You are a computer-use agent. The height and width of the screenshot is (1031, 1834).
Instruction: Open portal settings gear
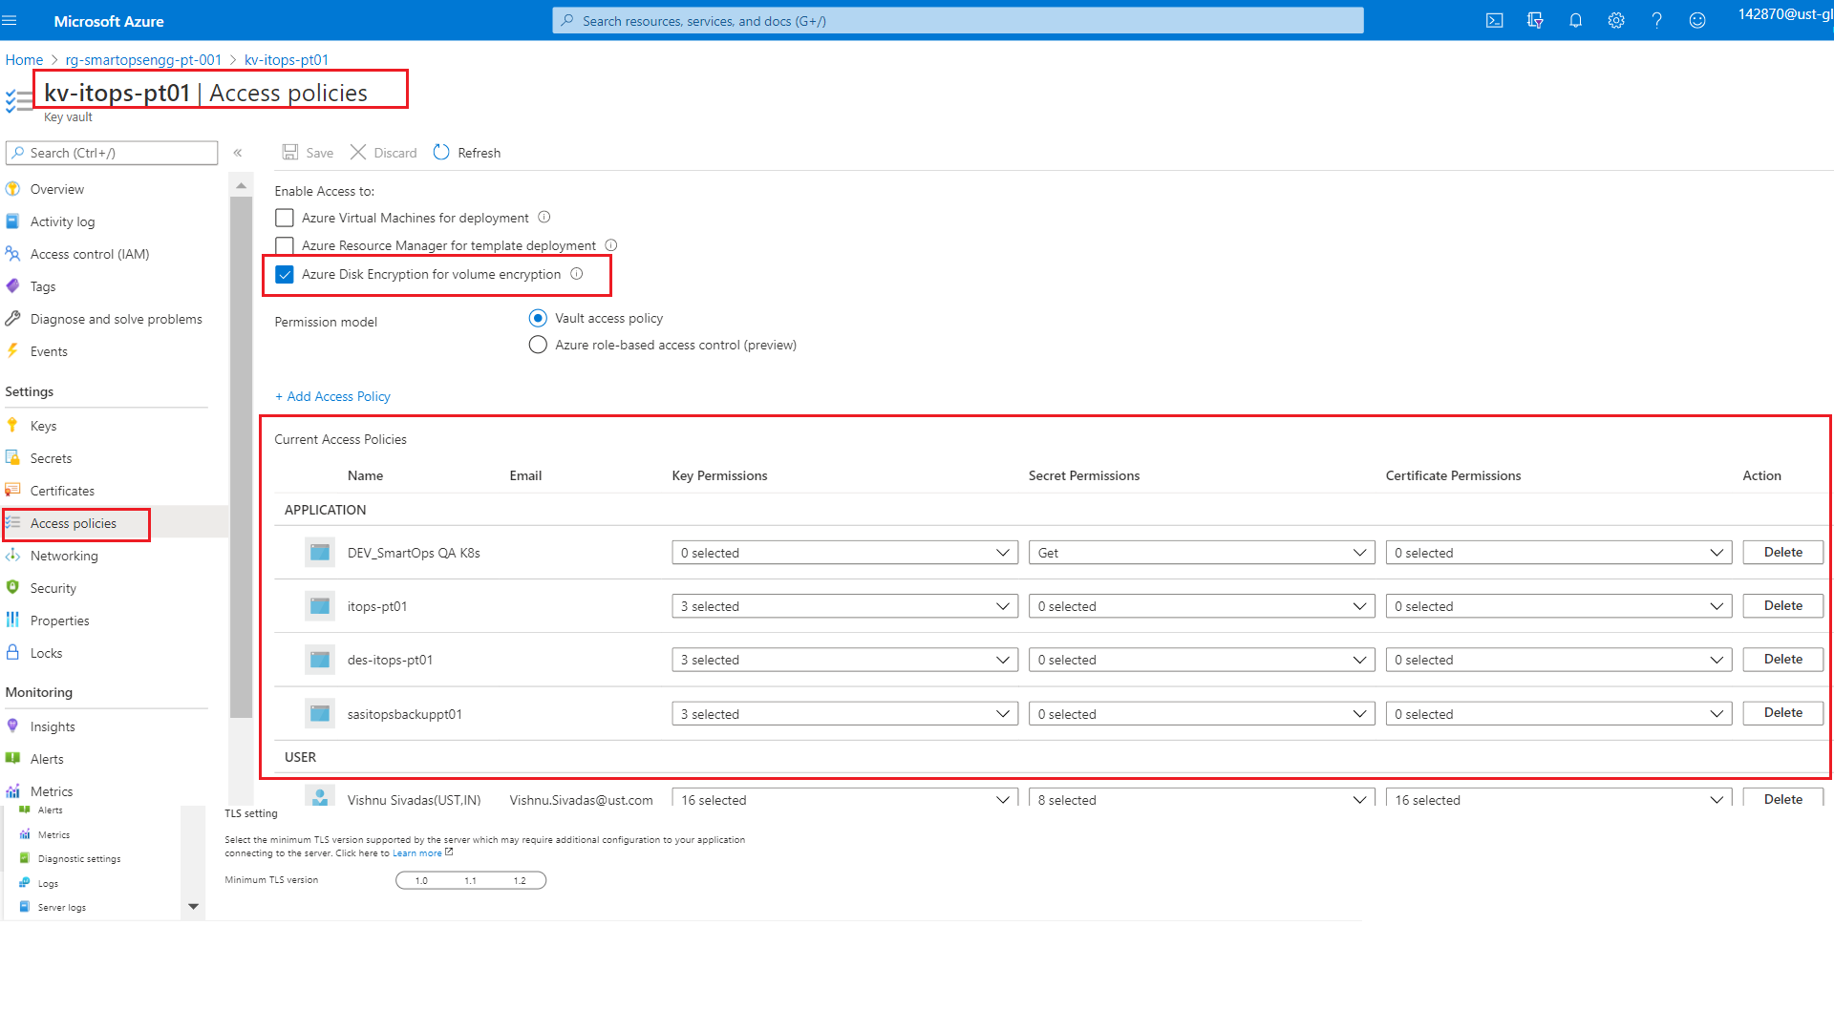tap(1616, 21)
